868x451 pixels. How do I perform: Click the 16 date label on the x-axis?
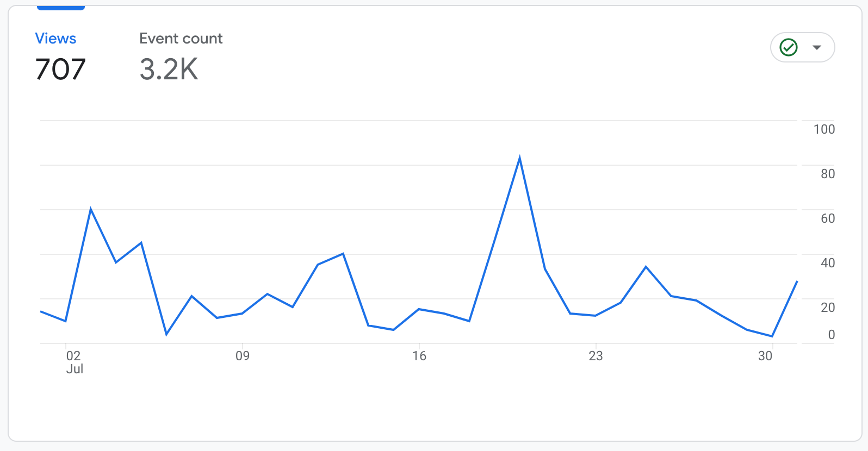pos(419,356)
